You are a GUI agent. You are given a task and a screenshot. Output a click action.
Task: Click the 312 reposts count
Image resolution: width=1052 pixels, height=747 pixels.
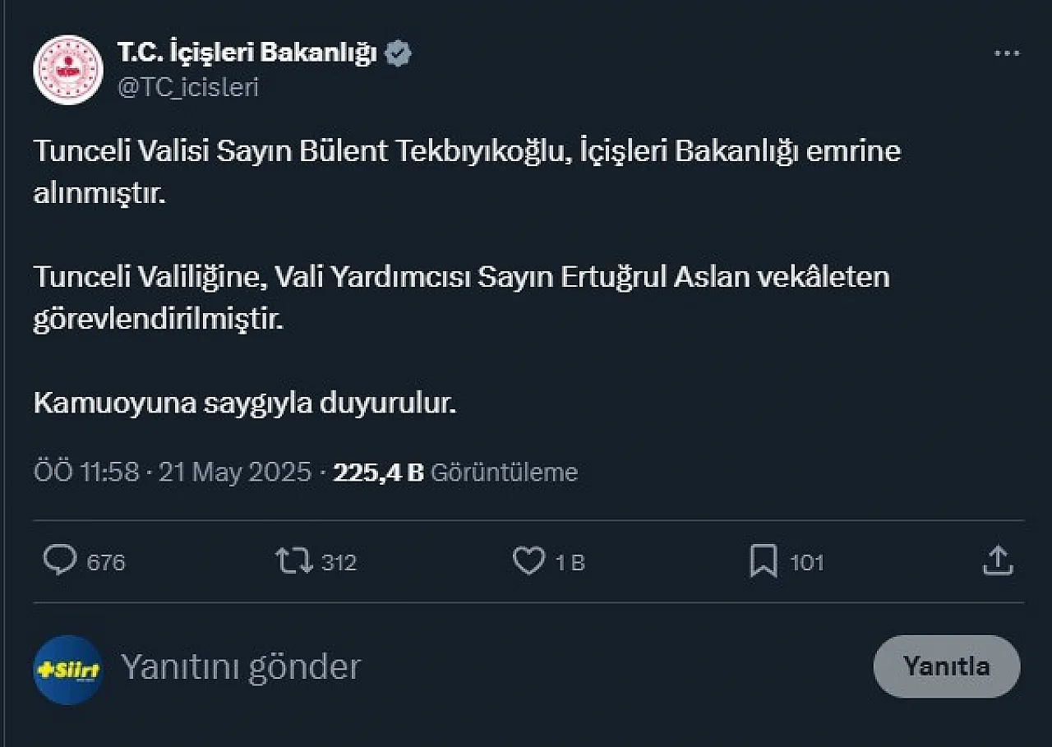coord(339,562)
